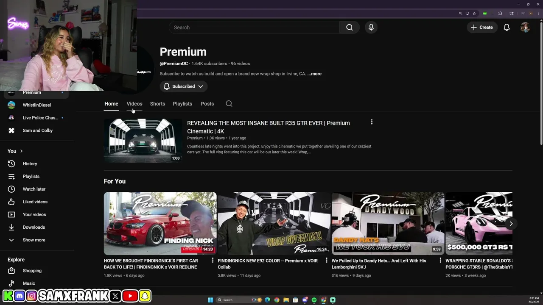The height and width of the screenshot is (305, 543).
Task: Switch to the Playlists tab
Action: (x=182, y=104)
